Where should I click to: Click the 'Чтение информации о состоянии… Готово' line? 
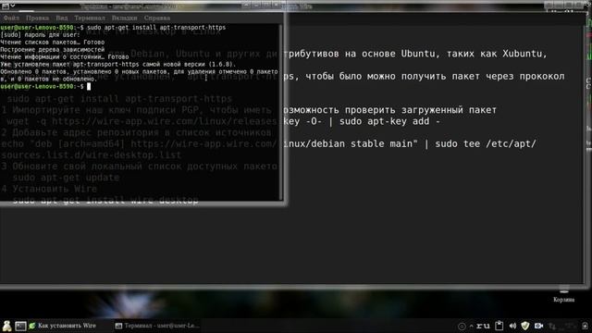point(65,57)
